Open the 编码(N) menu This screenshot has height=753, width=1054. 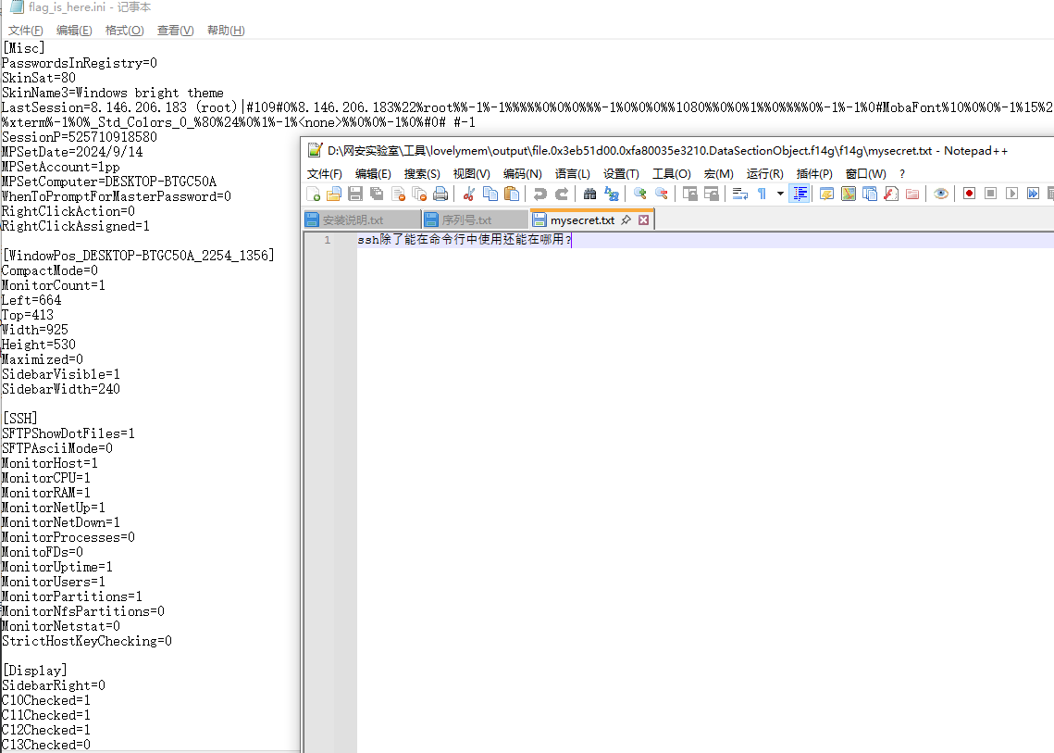[x=522, y=173]
